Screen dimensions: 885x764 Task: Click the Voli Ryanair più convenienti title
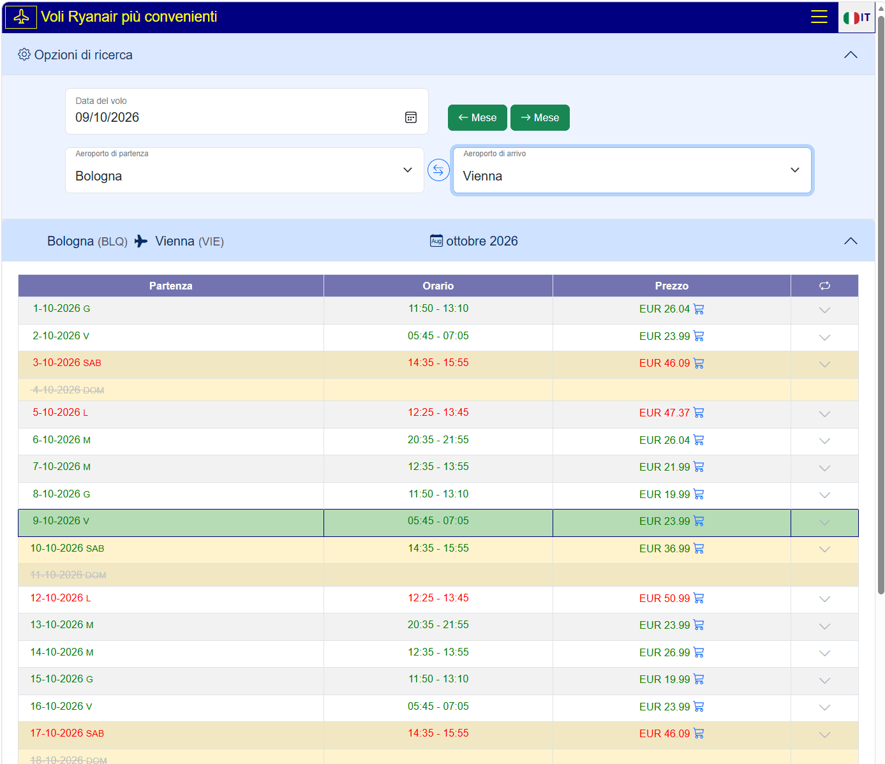[129, 17]
